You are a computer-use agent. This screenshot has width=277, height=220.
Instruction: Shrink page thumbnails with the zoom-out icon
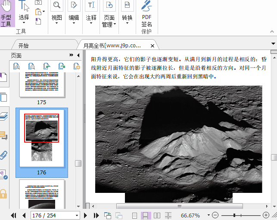pos(32,66)
